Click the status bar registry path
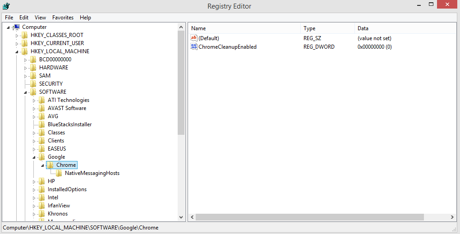 81,228
